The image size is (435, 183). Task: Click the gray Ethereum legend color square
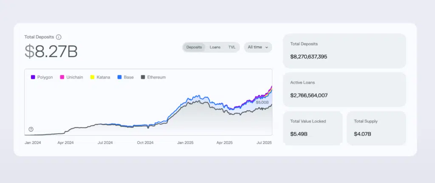143,77
